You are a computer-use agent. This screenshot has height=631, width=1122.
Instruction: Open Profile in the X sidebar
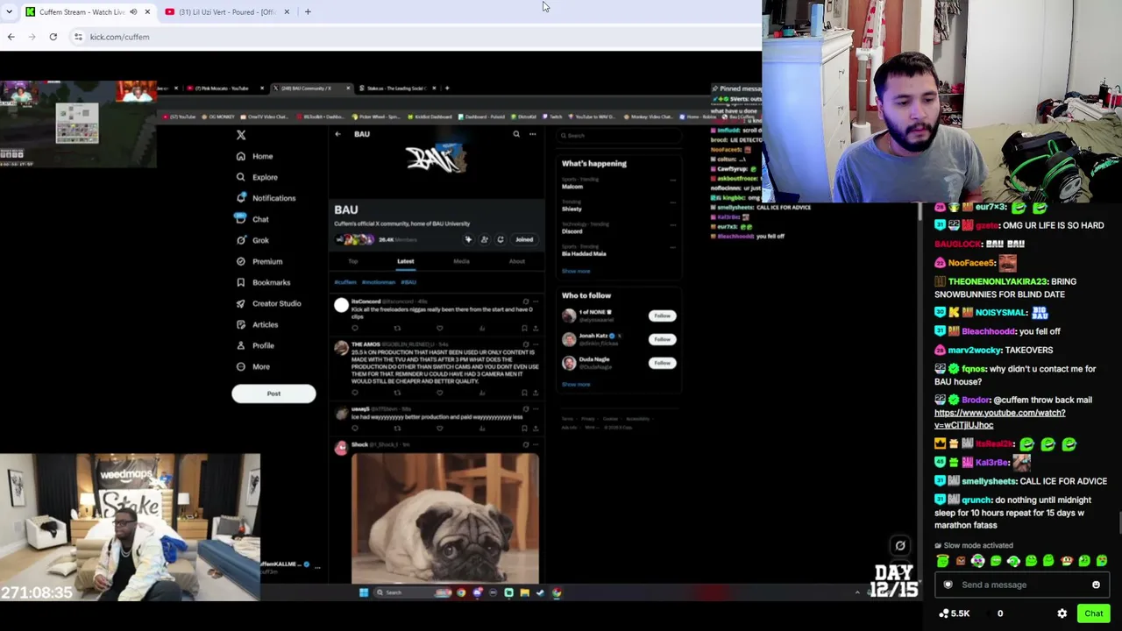tap(255, 345)
